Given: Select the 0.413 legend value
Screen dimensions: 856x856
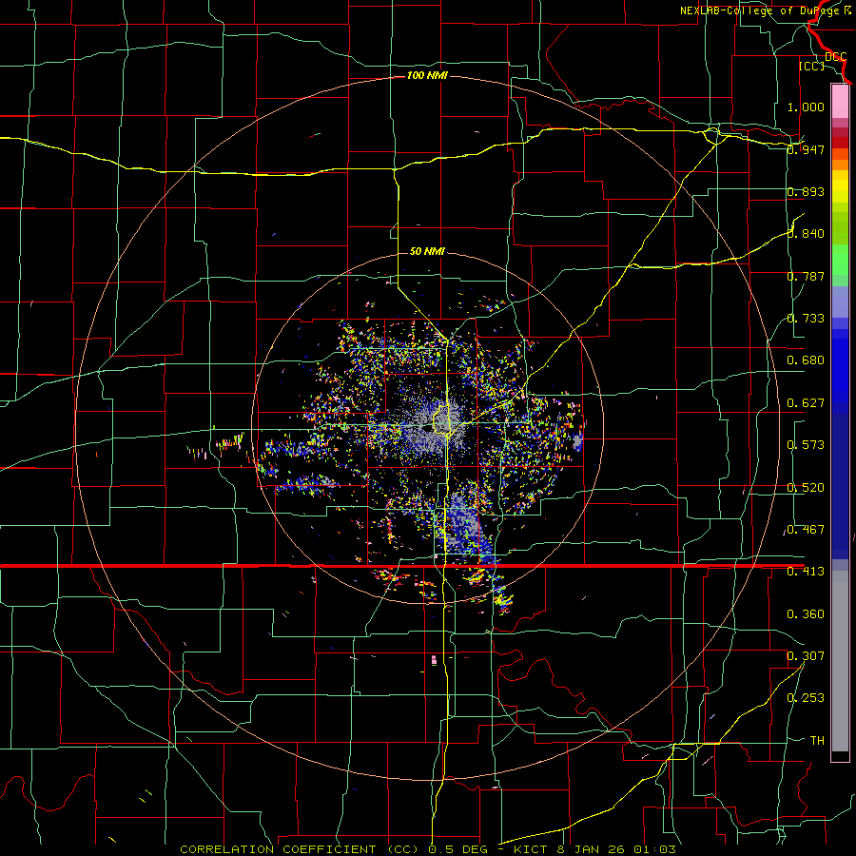Looking at the screenshot, I should tap(806, 572).
